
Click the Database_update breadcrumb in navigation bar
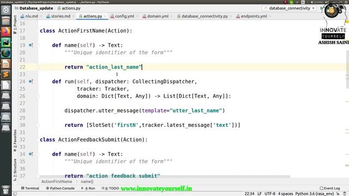[34, 8]
